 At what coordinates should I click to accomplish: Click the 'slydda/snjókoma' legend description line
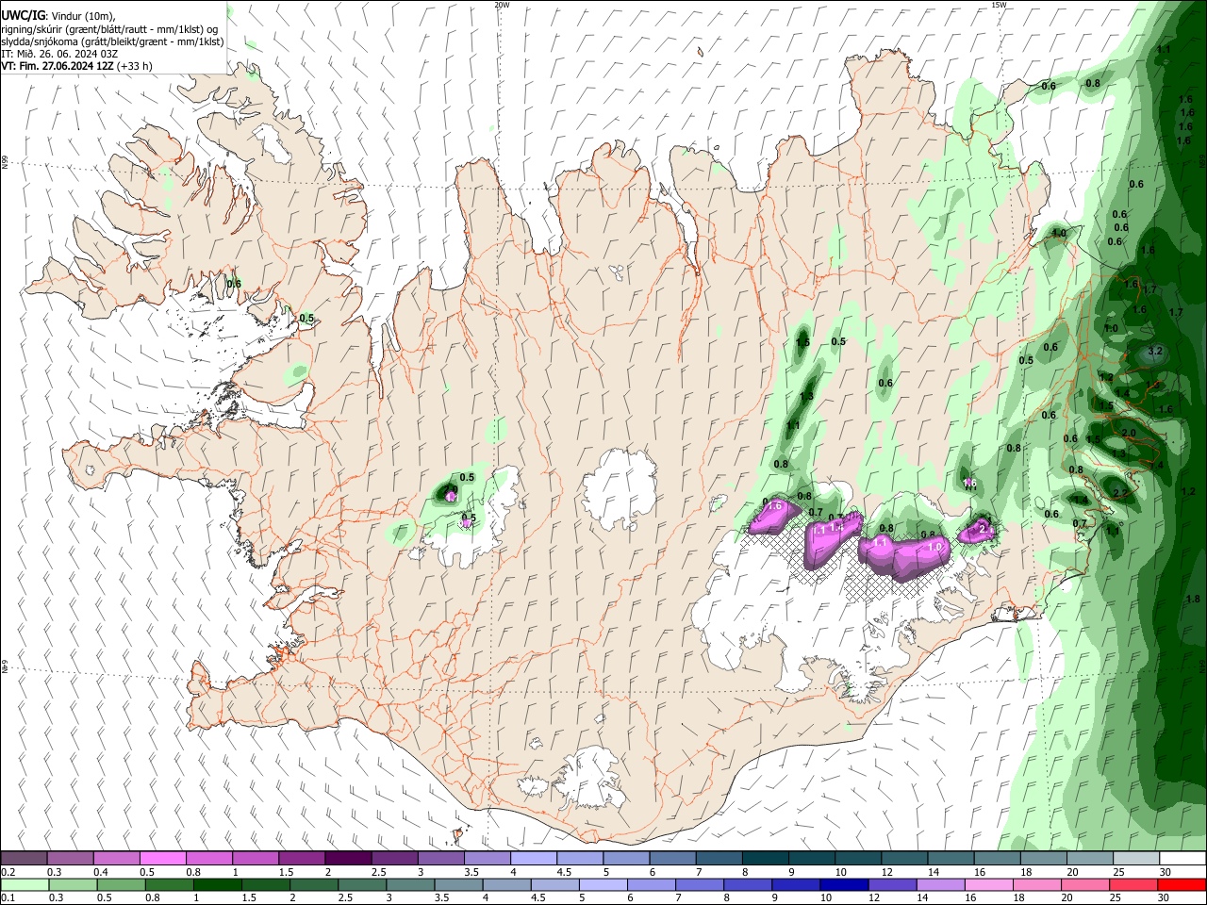tap(112, 41)
